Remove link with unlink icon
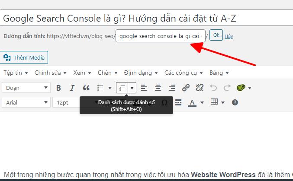293x181 pixels. click(x=200, y=88)
